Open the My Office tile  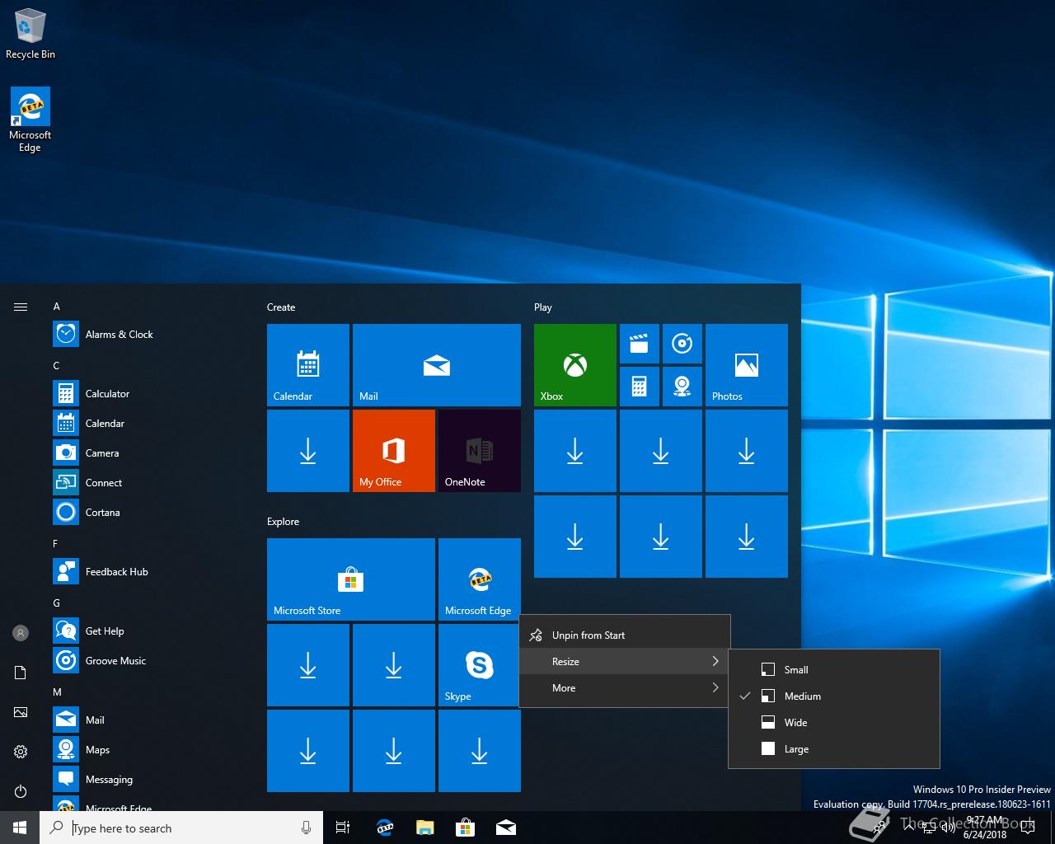(x=394, y=451)
